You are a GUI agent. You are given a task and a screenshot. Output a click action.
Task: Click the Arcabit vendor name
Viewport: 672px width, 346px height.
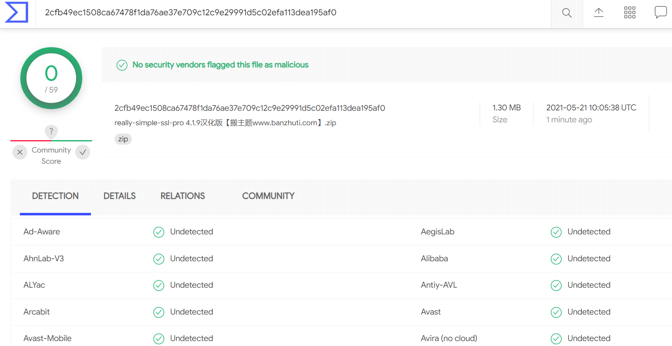pyautogui.click(x=37, y=312)
